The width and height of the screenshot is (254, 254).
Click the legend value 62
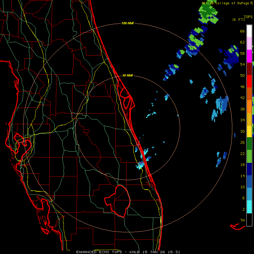242,42
